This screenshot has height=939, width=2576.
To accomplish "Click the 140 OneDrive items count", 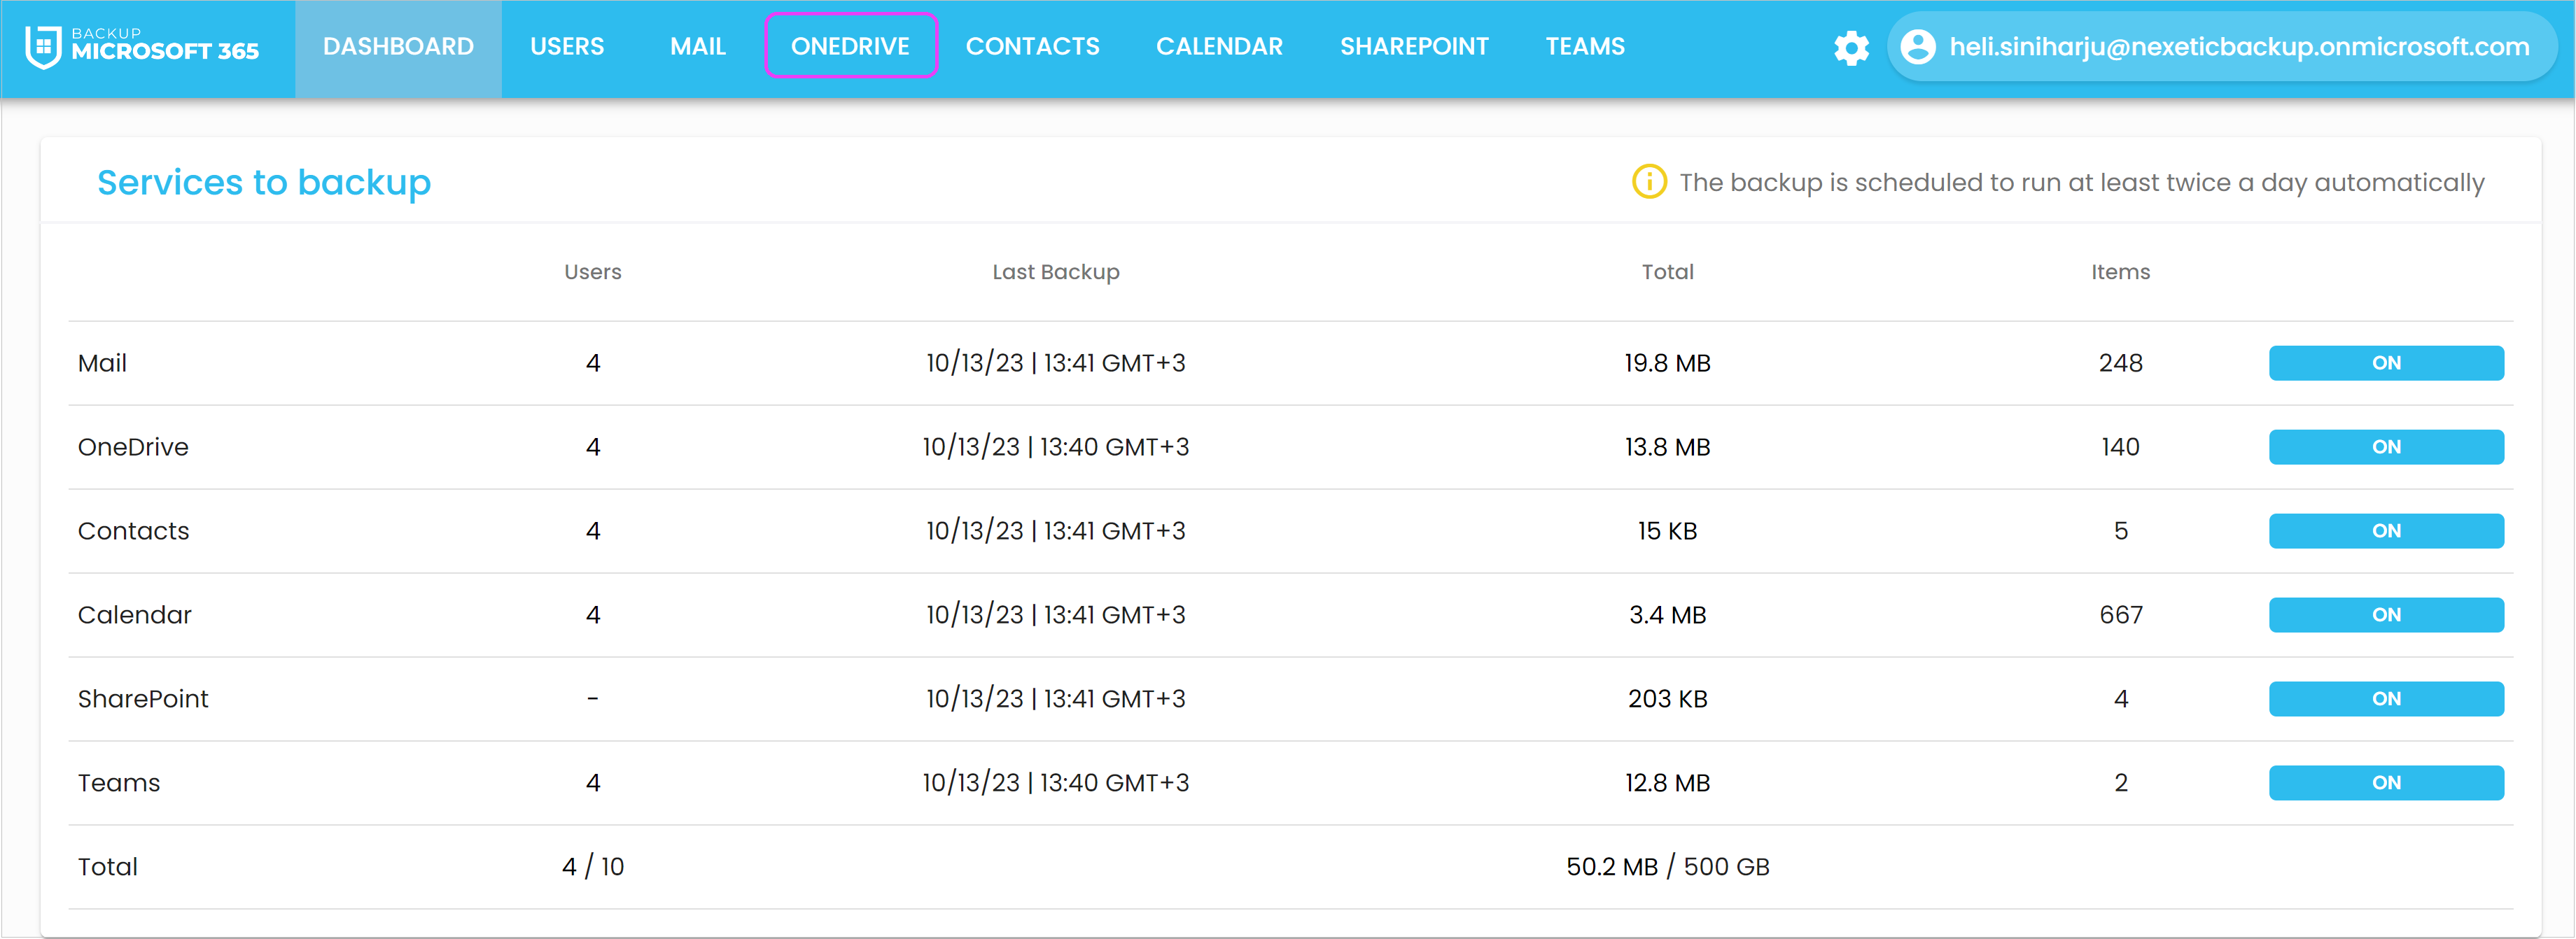I will (2121, 447).
